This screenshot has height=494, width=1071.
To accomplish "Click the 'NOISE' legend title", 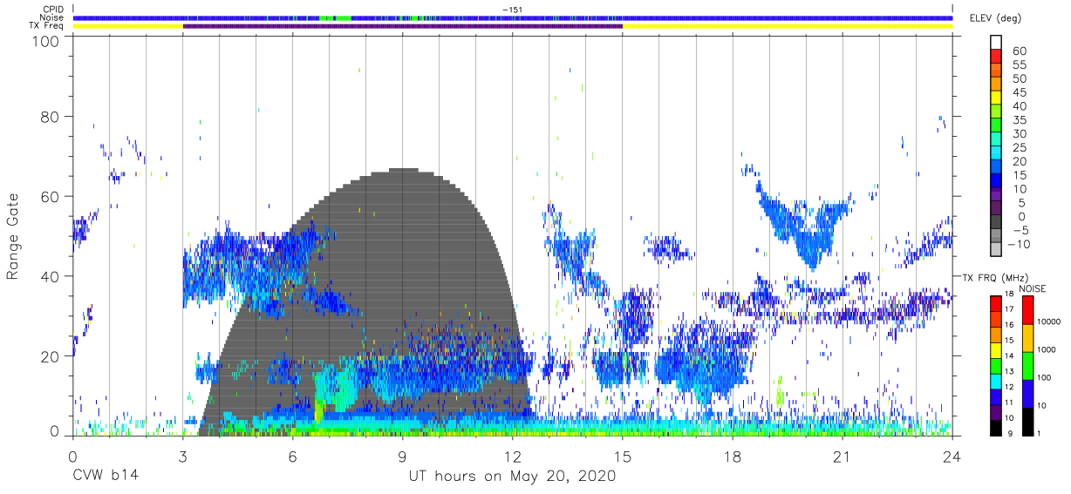I will point(1033,288).
